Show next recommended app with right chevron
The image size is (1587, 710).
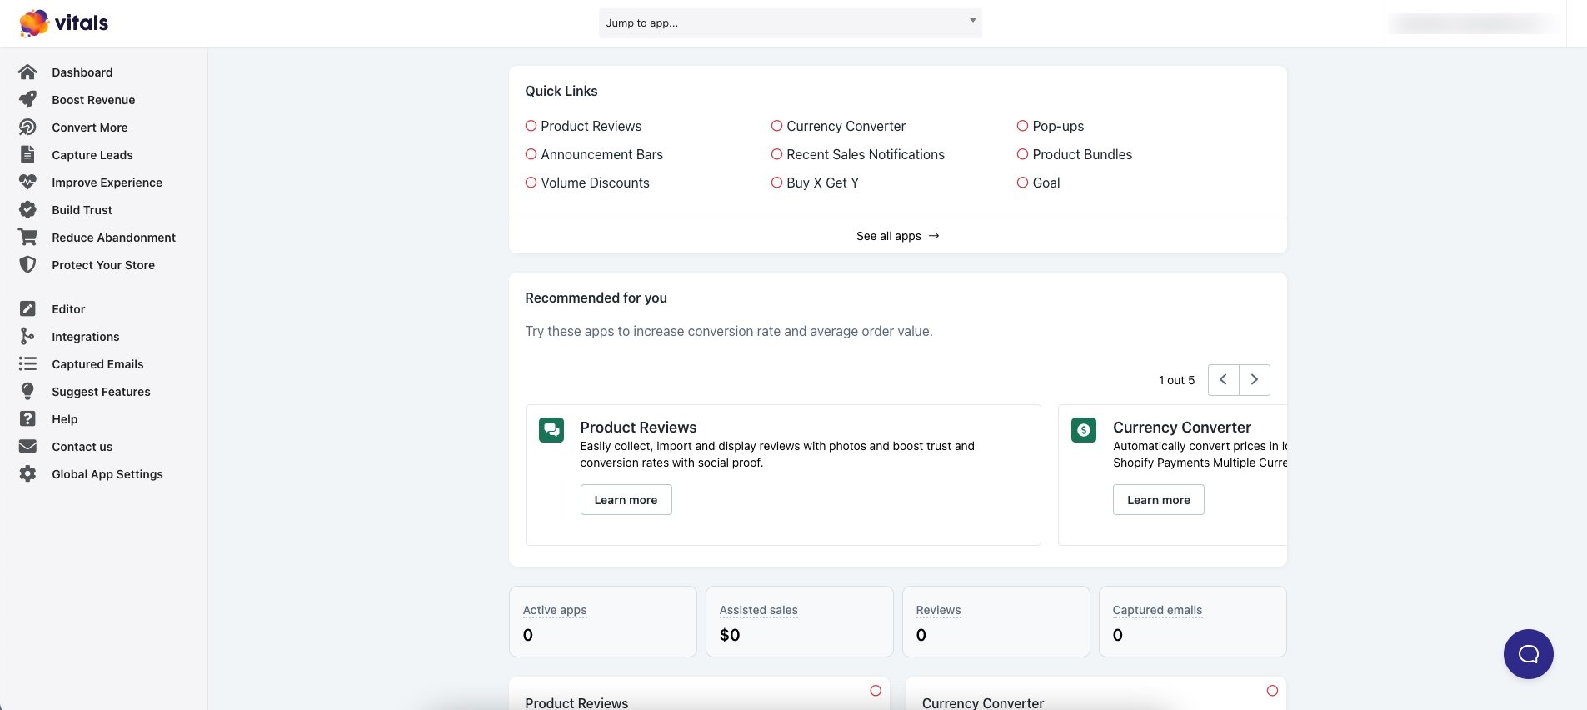click(1255, 380)
